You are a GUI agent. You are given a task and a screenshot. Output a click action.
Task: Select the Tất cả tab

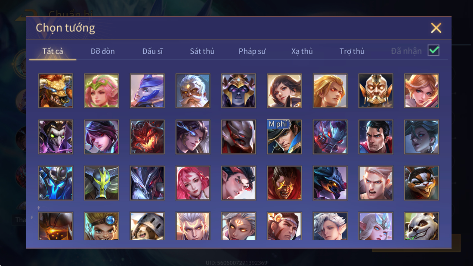click(x=53, y=51)
